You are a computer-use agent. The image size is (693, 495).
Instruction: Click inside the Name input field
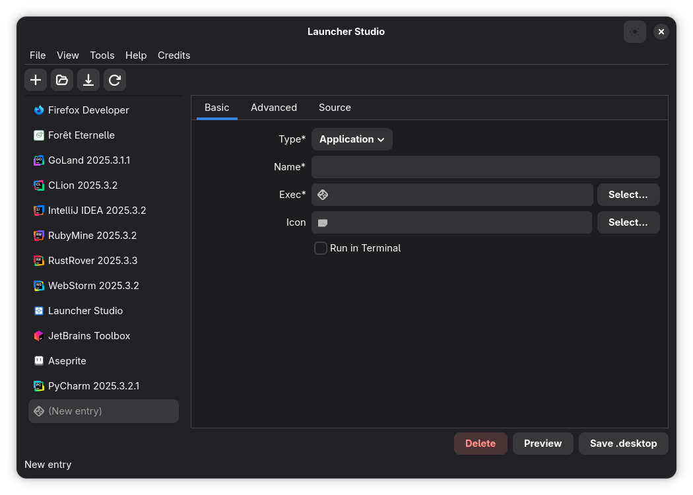485,167
